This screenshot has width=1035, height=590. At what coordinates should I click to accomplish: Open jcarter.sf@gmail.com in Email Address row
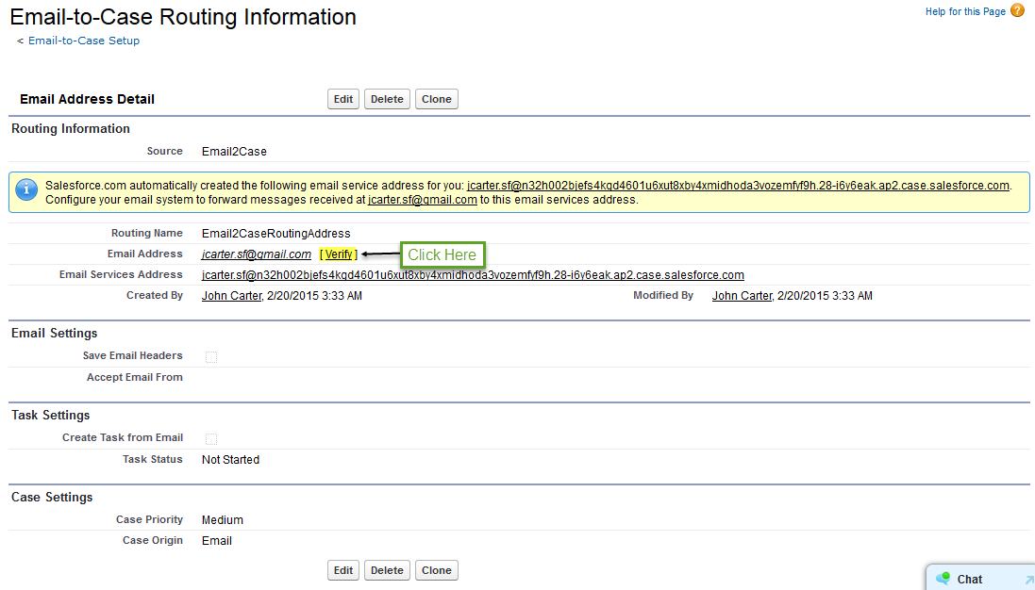coord(257,254)
